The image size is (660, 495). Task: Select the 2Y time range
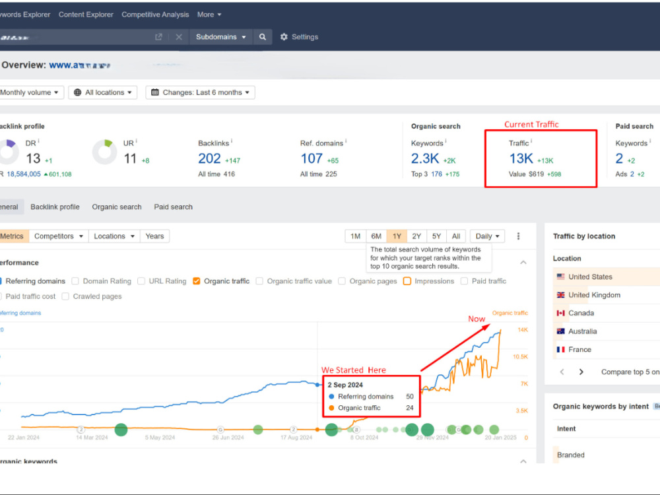point(416,236)
